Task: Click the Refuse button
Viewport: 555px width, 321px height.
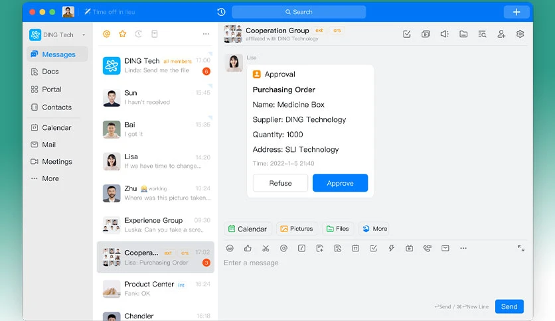Action: coord(280,183)
